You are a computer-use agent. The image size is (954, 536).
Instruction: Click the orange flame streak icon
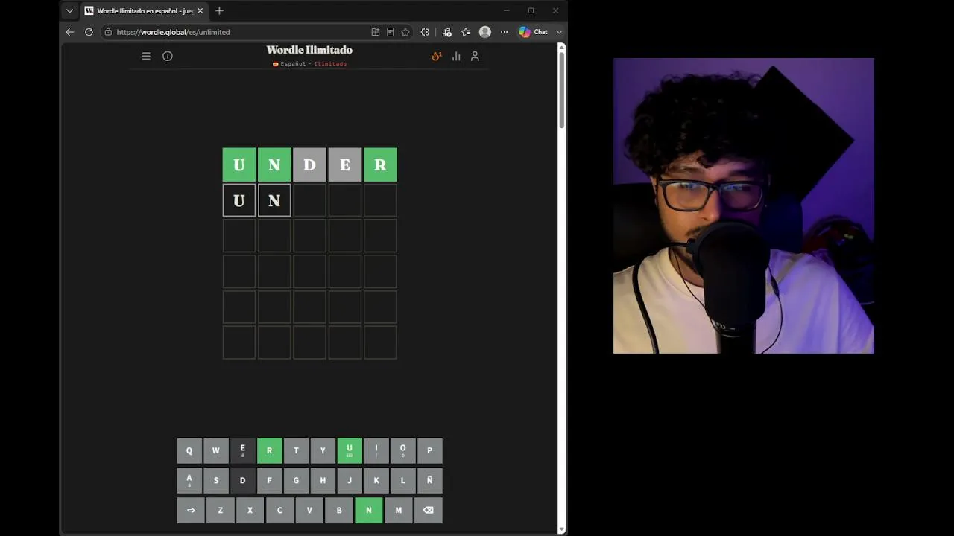point(437,56)
